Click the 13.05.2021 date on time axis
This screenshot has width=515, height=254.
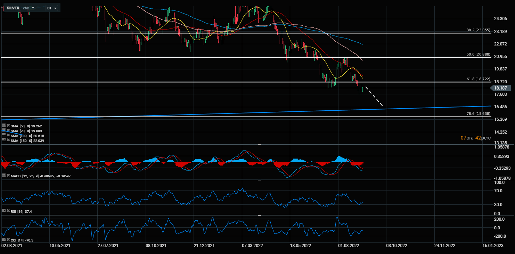[60, 246]
